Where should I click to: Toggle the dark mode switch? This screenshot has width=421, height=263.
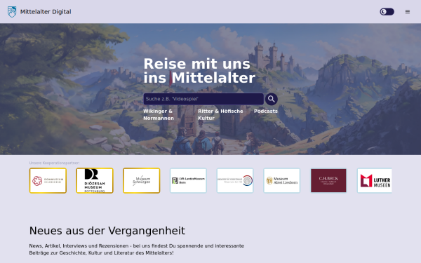pyautogui.click(x=387, y=12)
